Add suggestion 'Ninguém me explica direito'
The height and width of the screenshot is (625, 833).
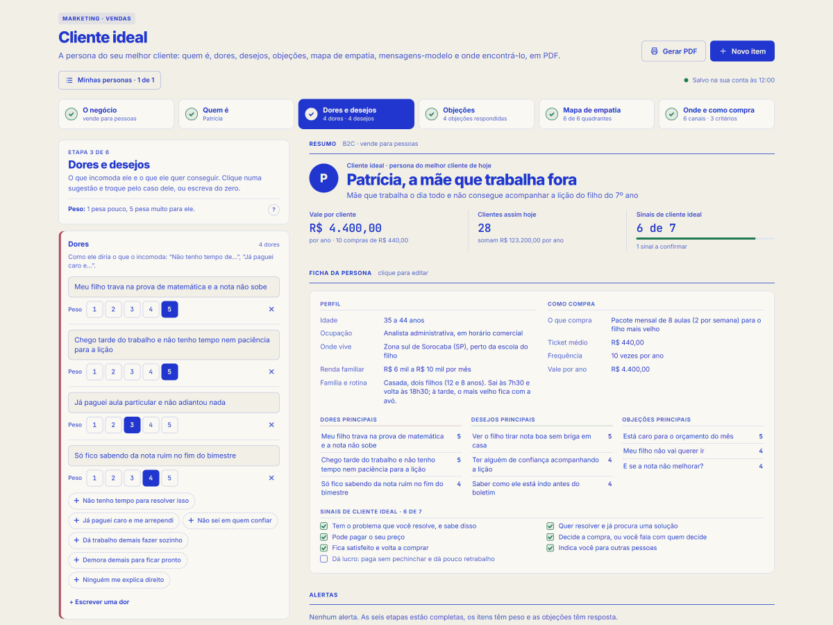119,580
